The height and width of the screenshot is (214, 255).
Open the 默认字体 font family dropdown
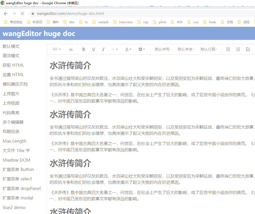[x=186, y=49]
